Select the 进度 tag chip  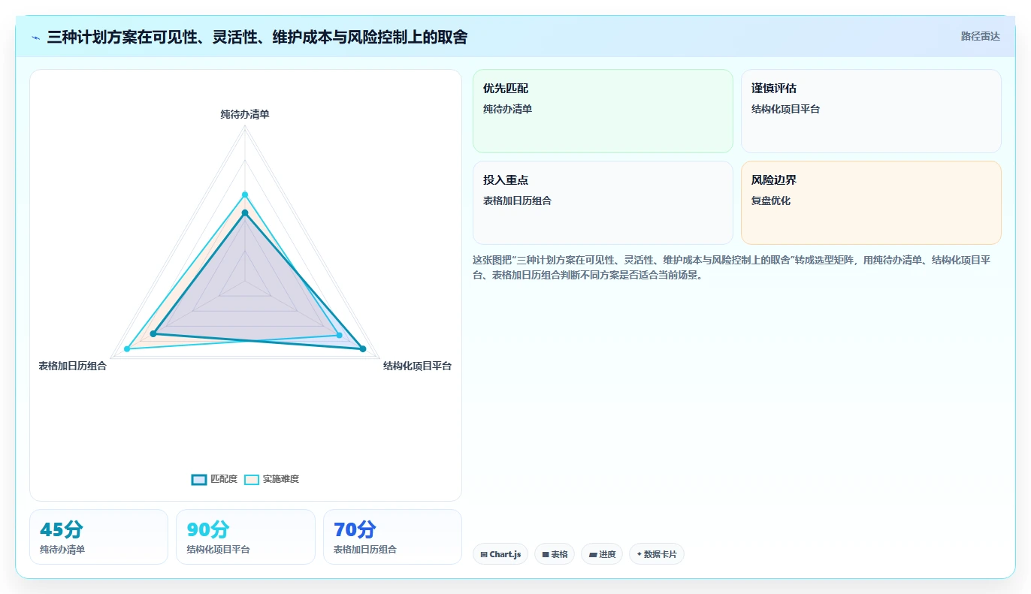602,554
